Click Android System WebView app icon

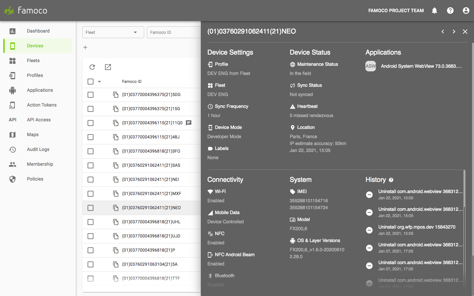[x=371, y=66]
